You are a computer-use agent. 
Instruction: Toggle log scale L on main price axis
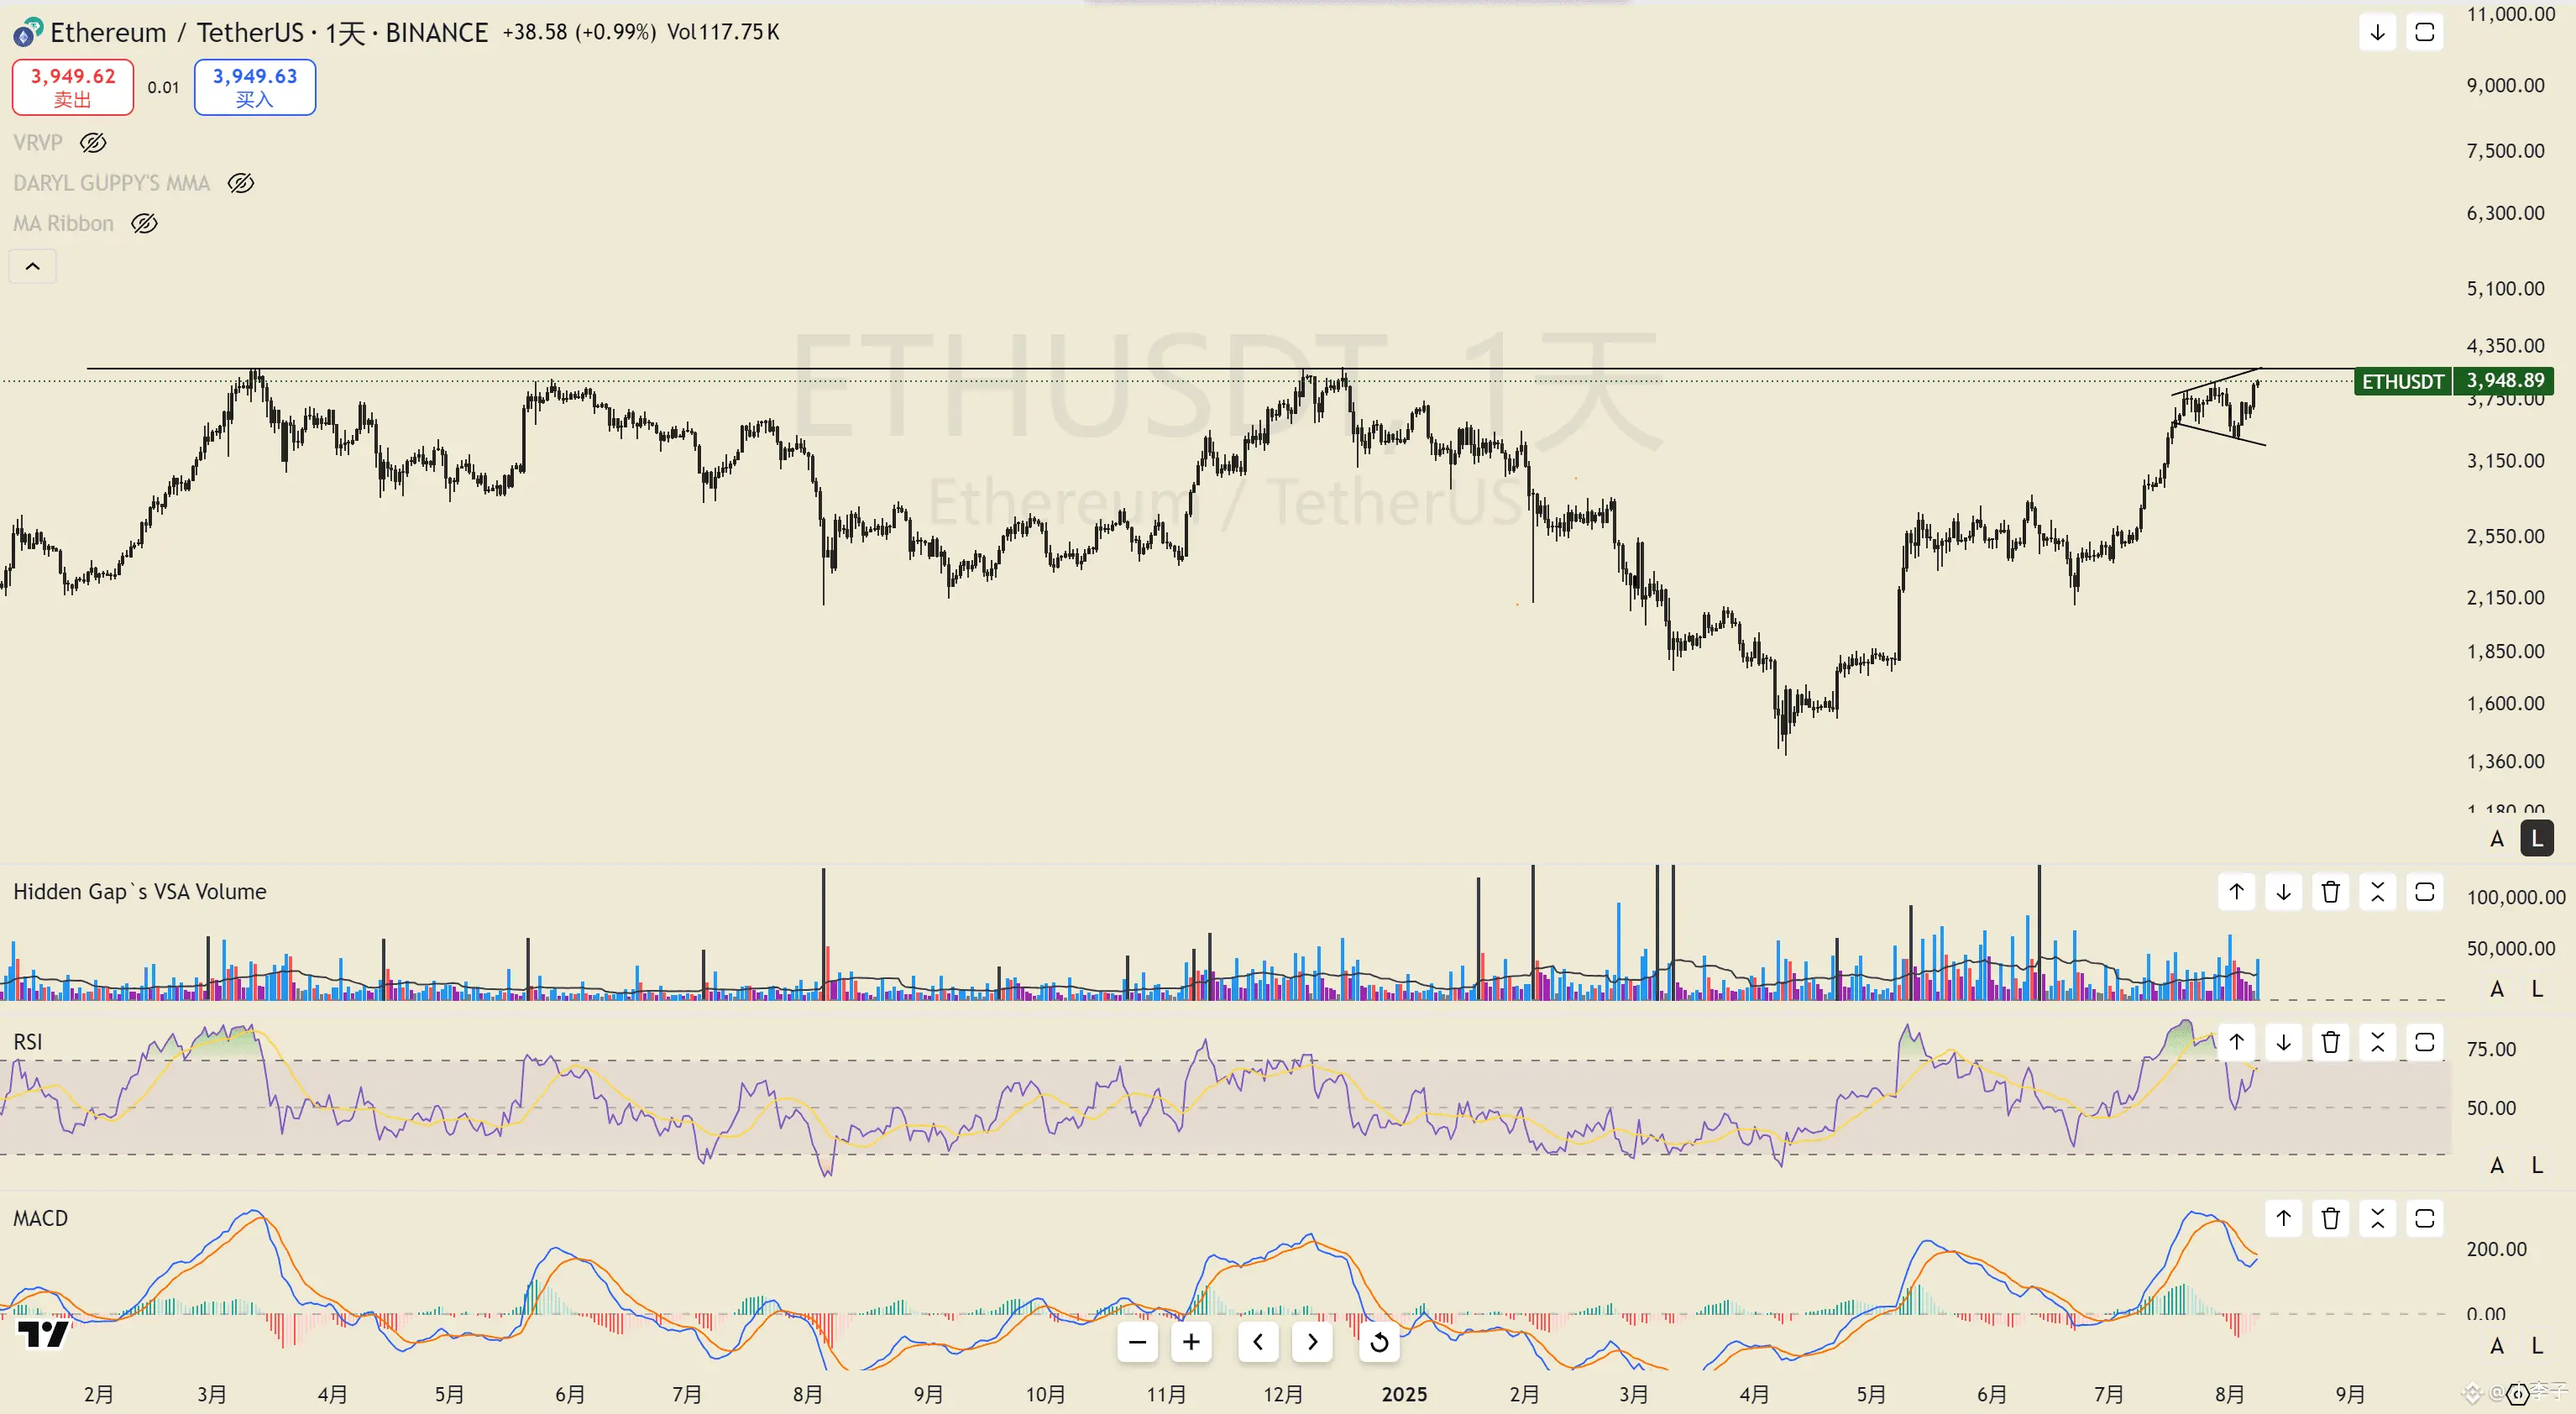[2537, 839]
